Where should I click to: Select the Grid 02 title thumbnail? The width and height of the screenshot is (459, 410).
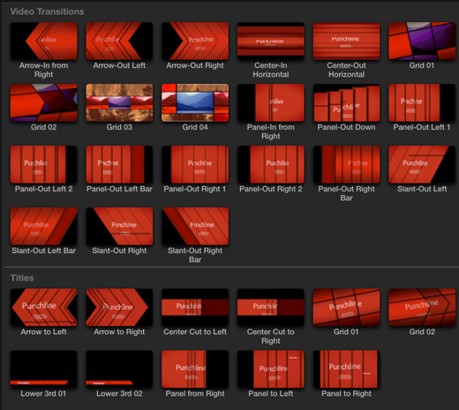pos(422,308)
